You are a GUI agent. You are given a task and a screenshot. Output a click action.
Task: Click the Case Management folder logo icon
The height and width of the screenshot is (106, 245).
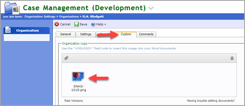click(12, 8)
